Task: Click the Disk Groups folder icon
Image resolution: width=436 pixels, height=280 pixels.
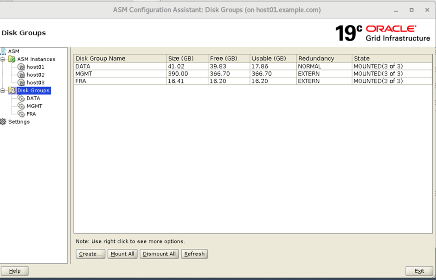Action: pos(12,90)
